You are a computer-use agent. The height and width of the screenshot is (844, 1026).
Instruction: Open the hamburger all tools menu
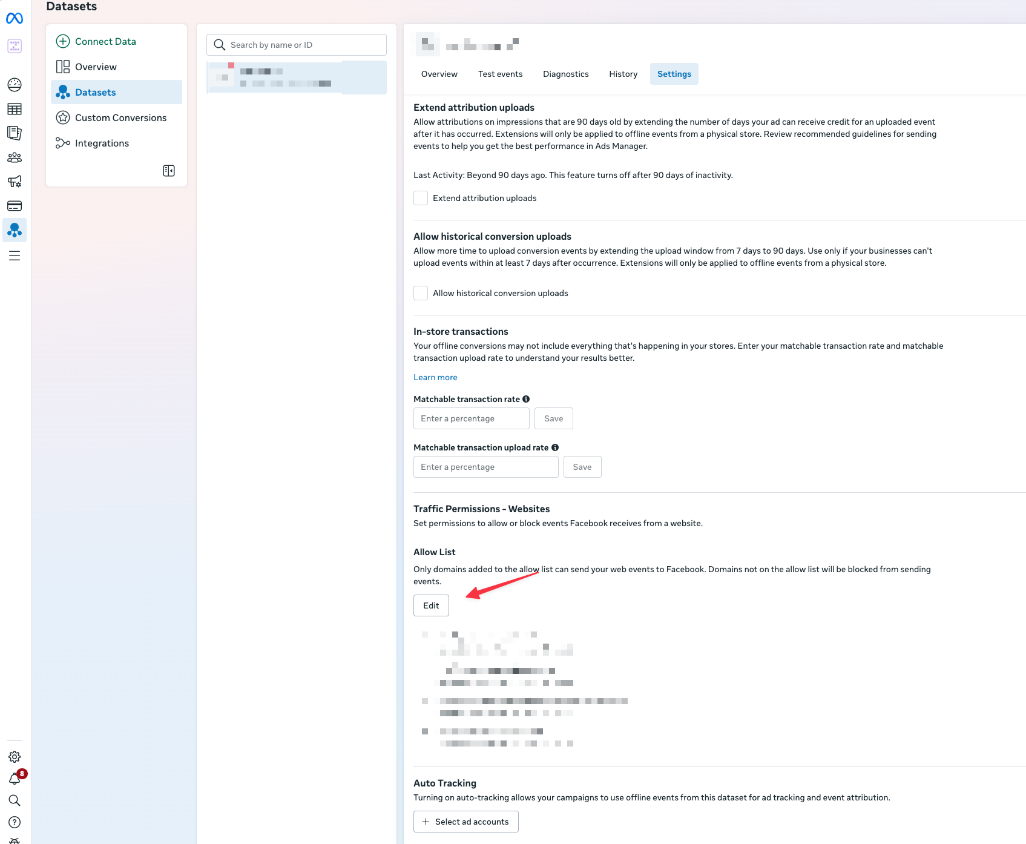[15, 256]
